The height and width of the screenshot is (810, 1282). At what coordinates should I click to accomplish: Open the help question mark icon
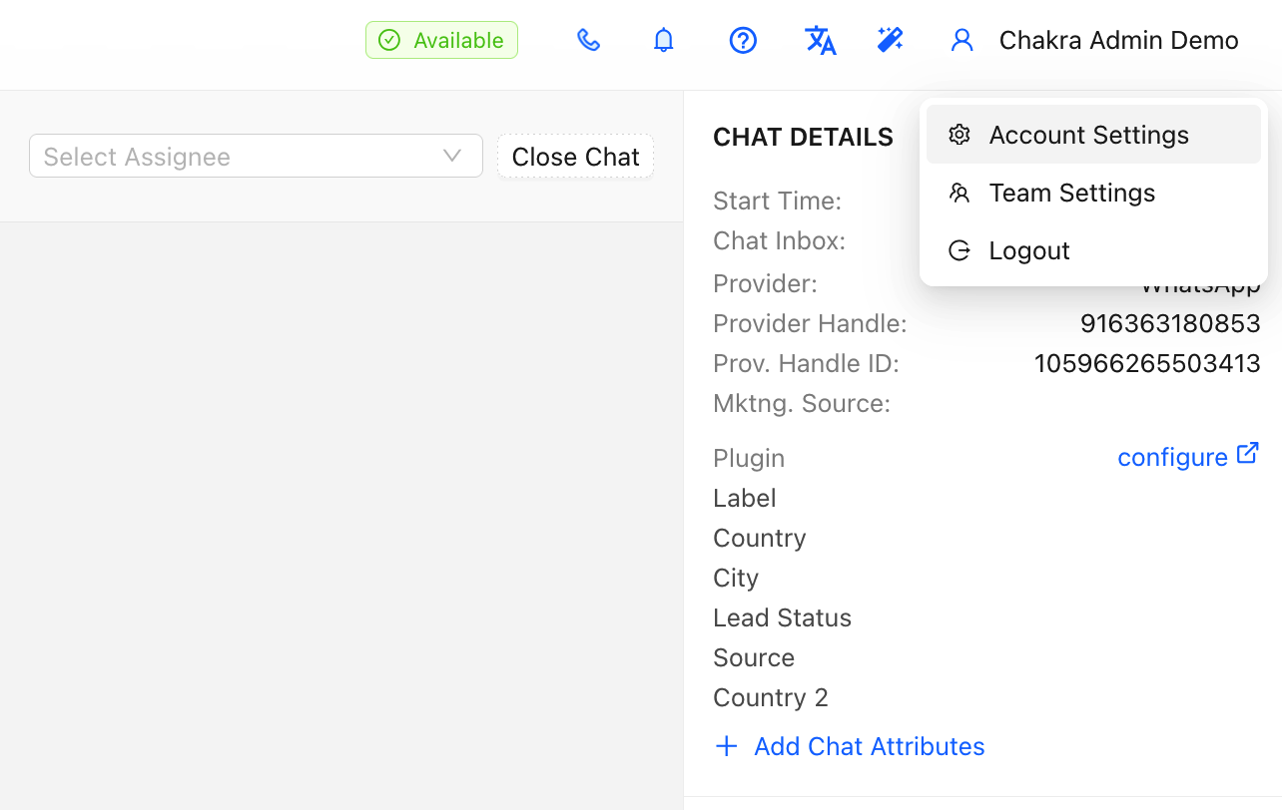[x=743, y=41]
